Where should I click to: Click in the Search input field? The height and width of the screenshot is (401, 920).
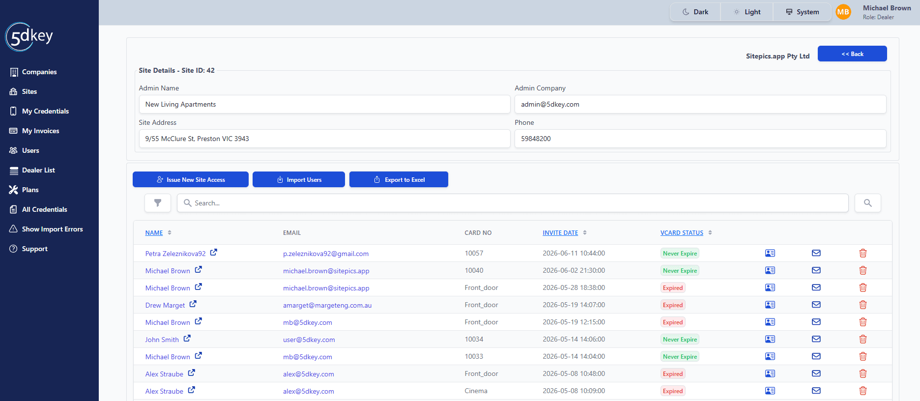tap(513, 203)
